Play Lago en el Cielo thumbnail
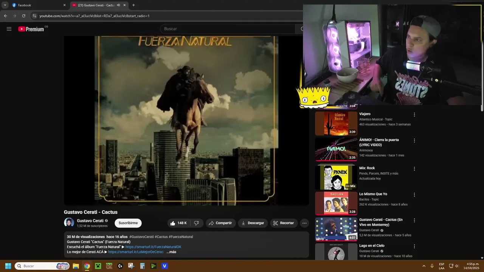This screenshot has width=484, height=272. click(336, 252)
